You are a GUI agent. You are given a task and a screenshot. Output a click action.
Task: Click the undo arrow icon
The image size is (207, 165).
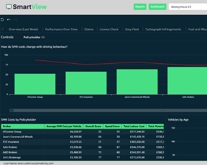click(x=9, y=20)
